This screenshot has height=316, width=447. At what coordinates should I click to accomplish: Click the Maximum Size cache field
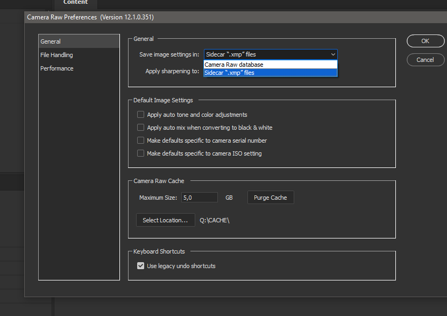tap(199, 198)
